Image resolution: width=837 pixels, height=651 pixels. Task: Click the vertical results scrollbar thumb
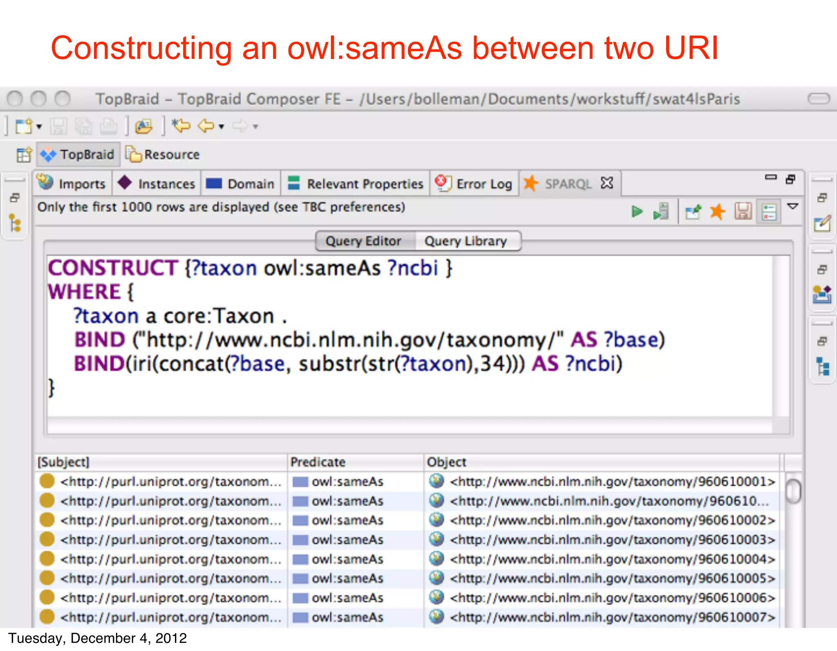pyautogui.click(x=793, y=490)
